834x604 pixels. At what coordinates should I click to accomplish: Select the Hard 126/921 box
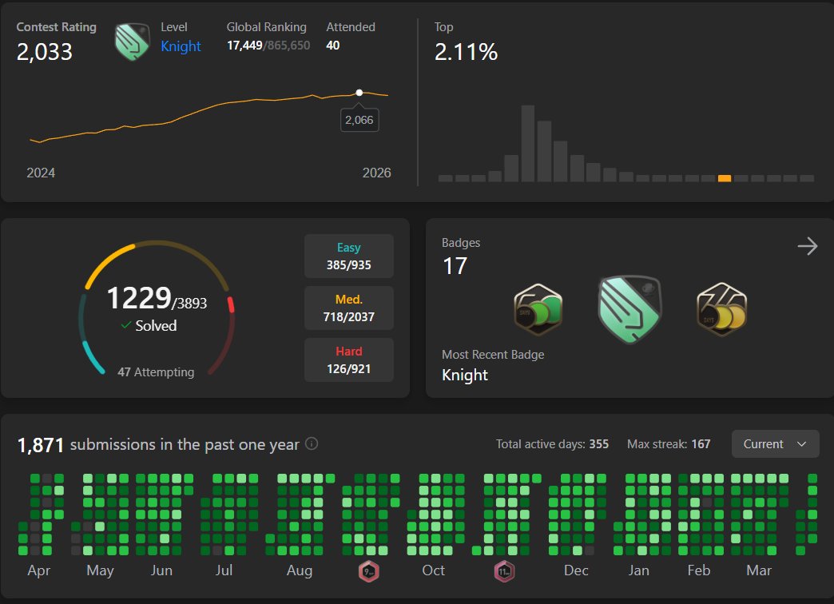point(349,360)
